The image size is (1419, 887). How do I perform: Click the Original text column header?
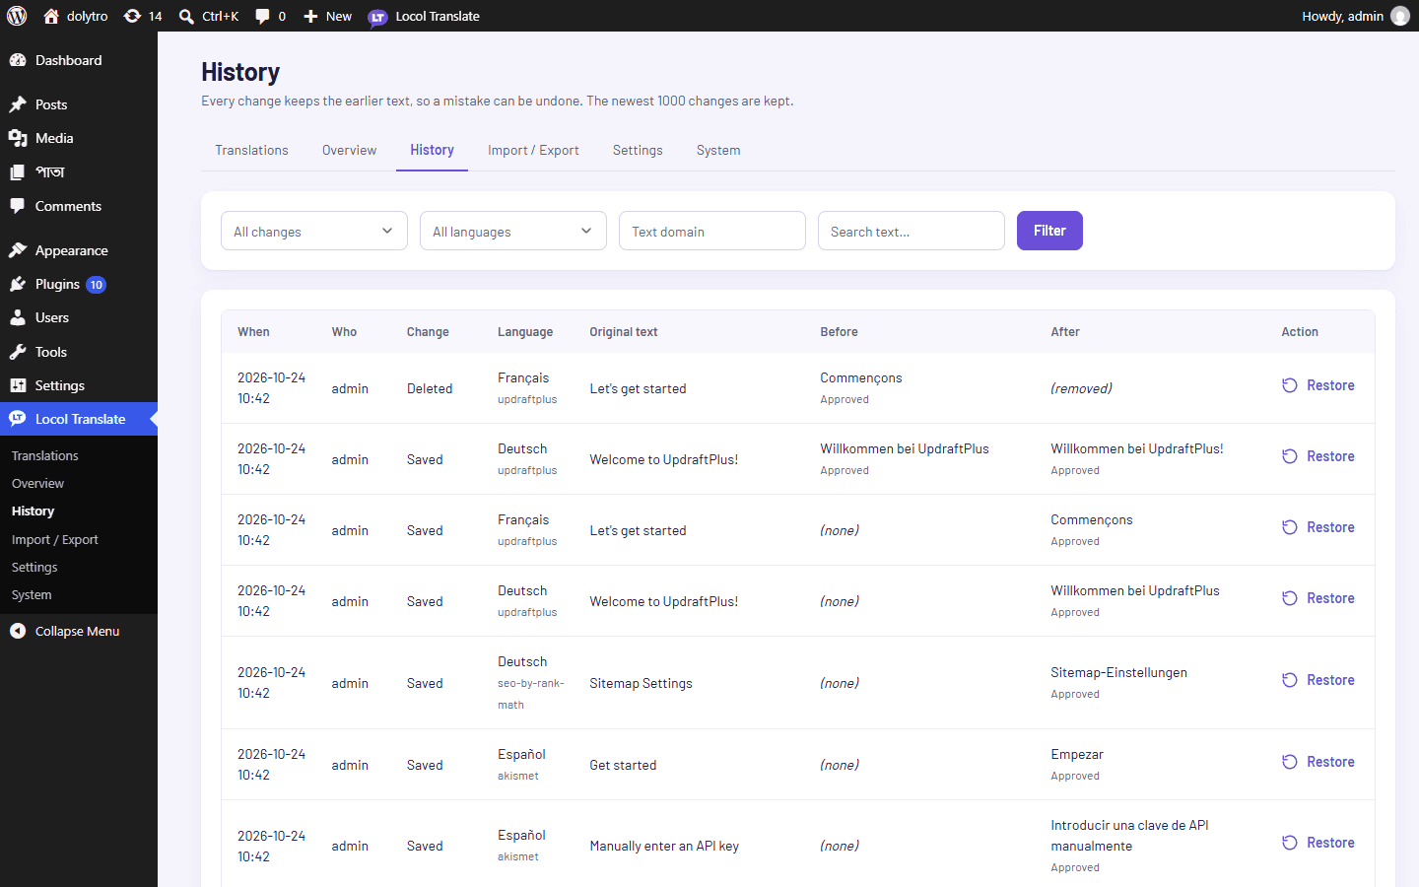point(624,332)
